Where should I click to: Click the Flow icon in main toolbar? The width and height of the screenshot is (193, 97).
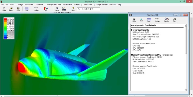[27, 9]
